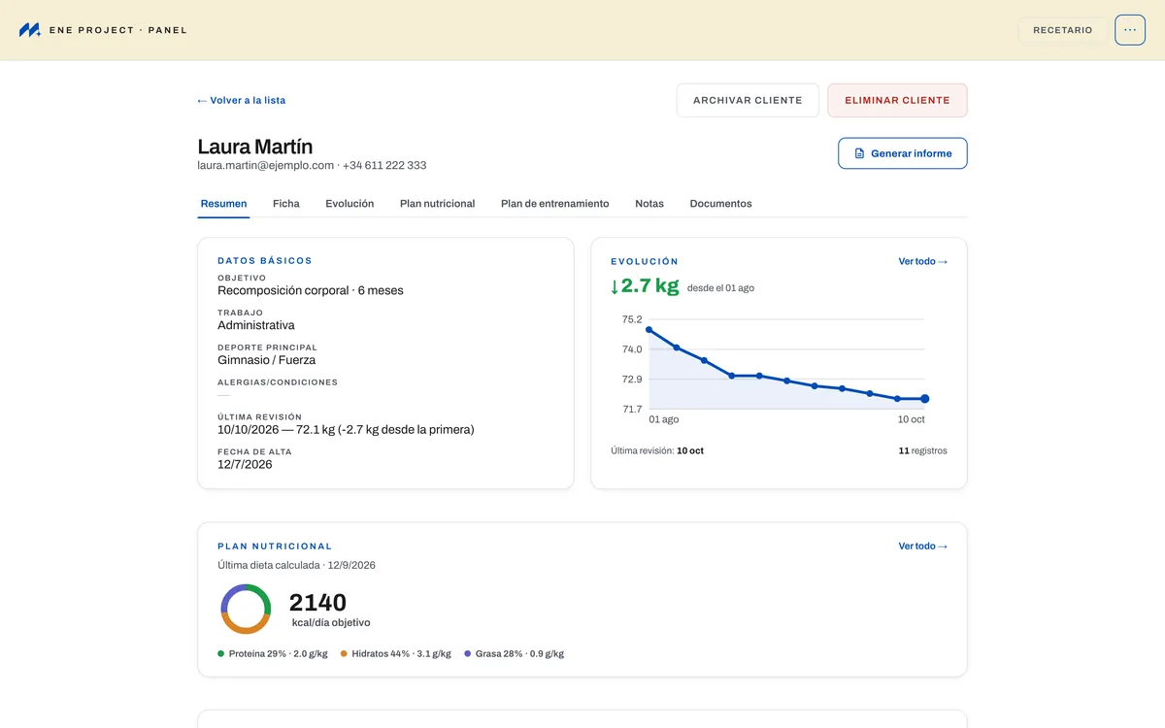
Task: Click the Datos básicos card heading
Action: pyautogui.click(x=265, y=261)
